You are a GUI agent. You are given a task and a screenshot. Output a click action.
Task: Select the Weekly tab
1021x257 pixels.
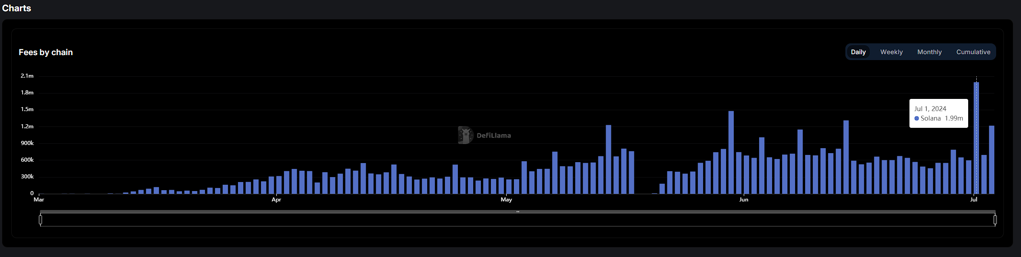(891, 52)
